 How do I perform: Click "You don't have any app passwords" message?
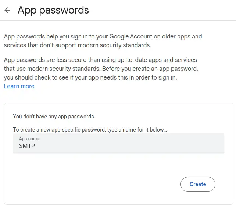coord(54,117)
